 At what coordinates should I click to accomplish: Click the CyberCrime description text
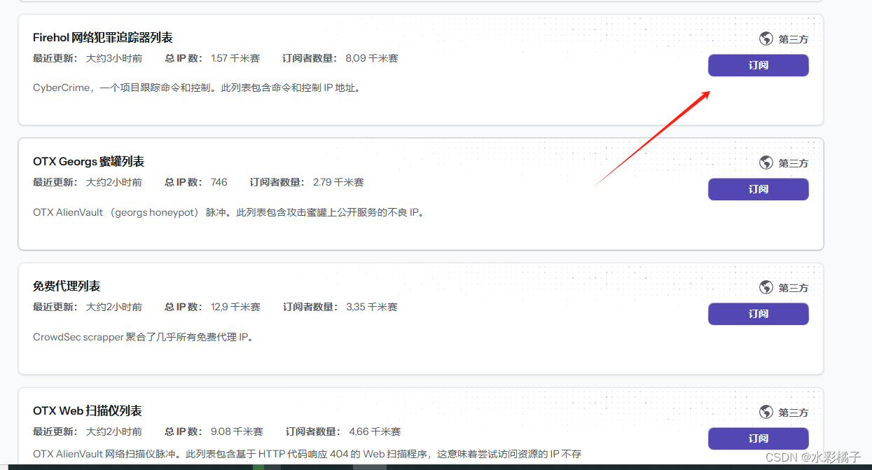(197, 88)
